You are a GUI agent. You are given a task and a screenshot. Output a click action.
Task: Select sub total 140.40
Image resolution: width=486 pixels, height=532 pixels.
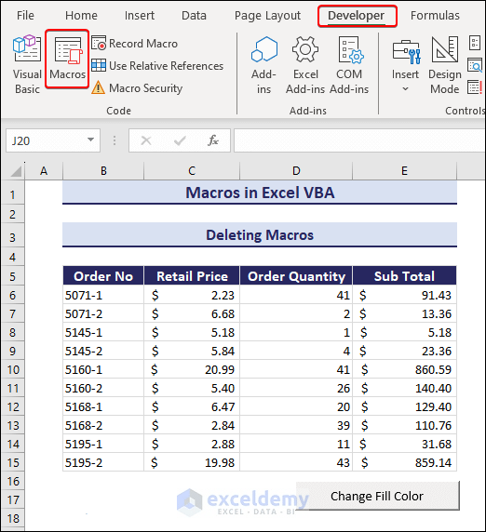click(404, 388)
